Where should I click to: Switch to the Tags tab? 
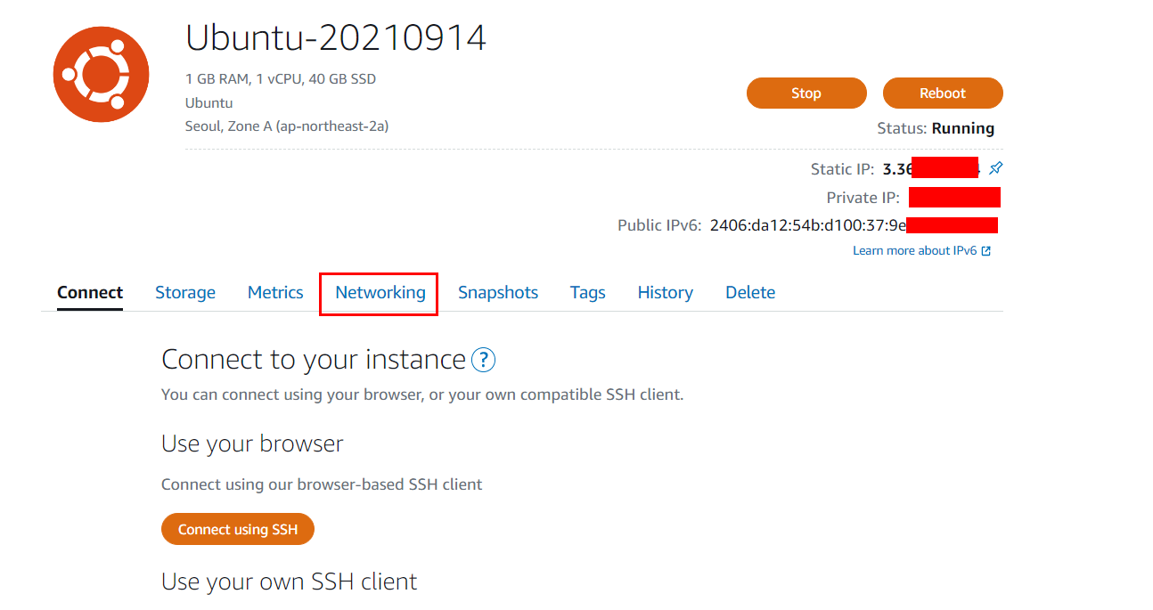point(588,292)
